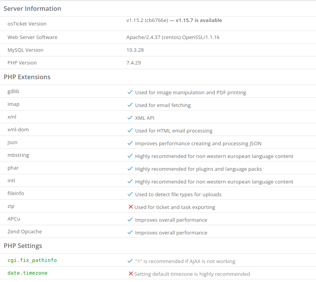Screen dimensions: 316x282
Task: Click the checkmark in Zend Opcache row
Action: point(130,233)
